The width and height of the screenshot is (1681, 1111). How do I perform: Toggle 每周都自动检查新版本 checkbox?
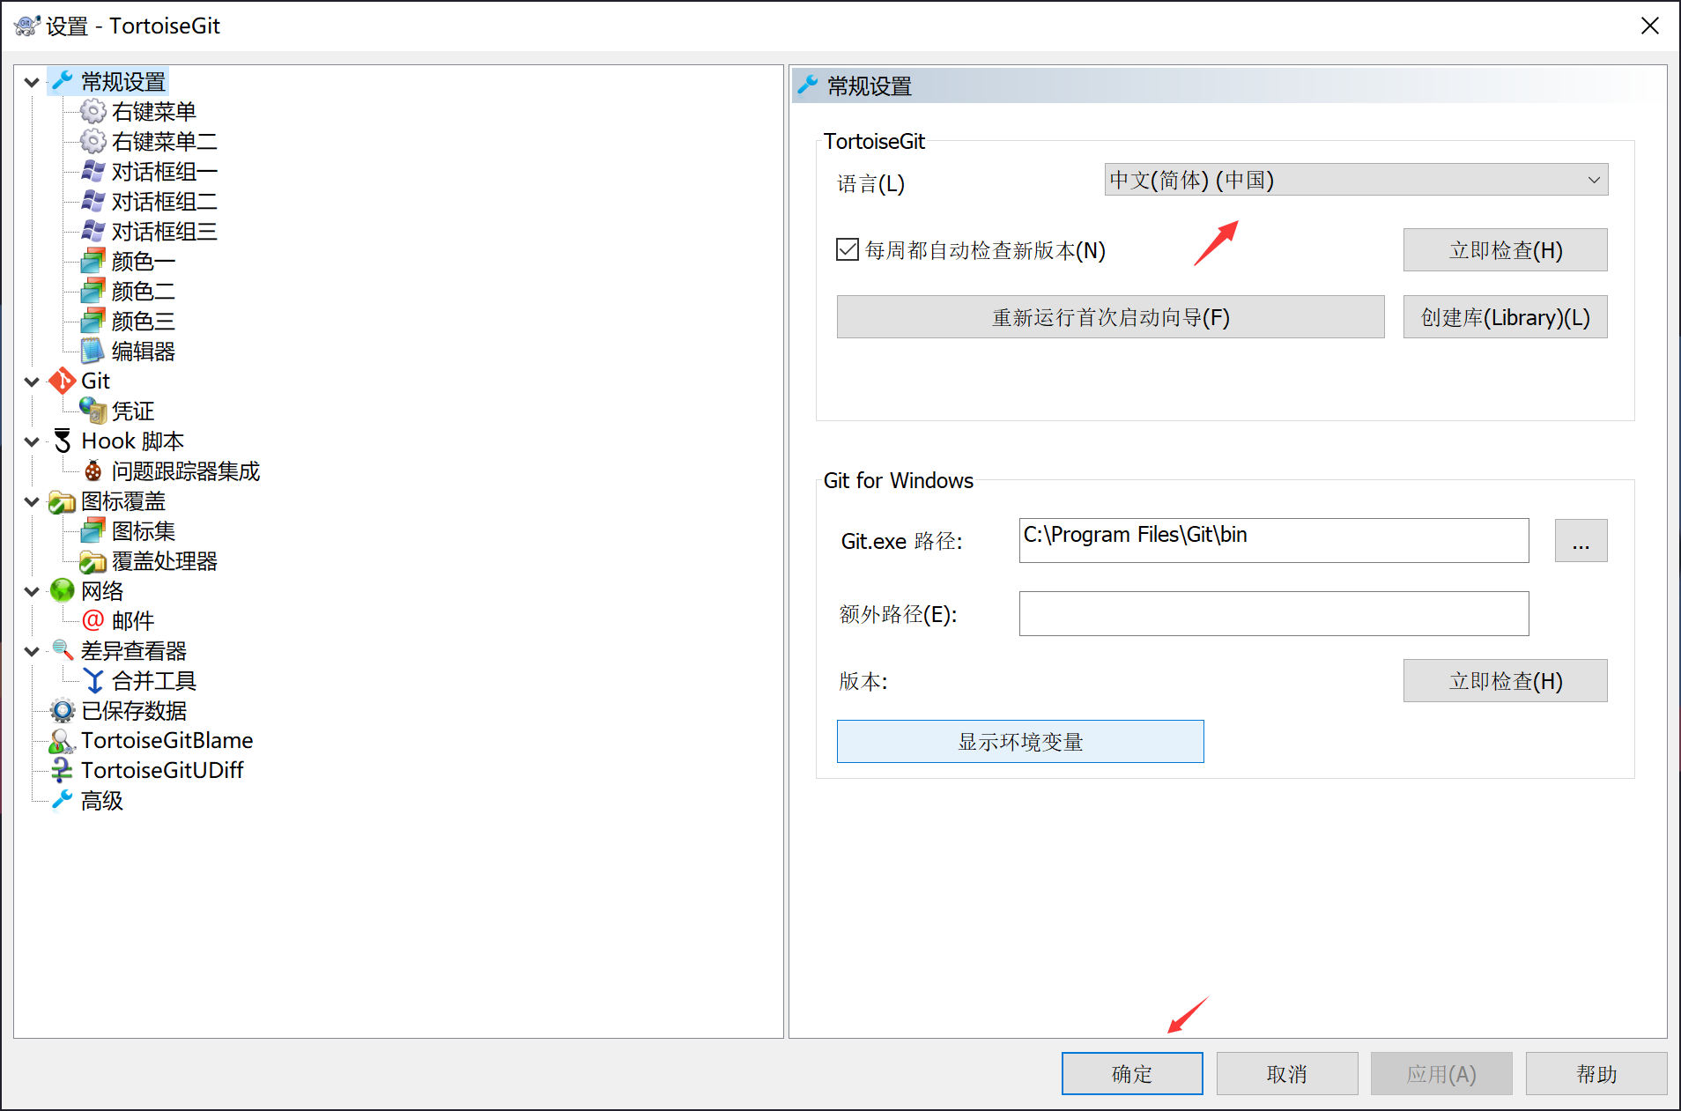click(x=848, y=250)
